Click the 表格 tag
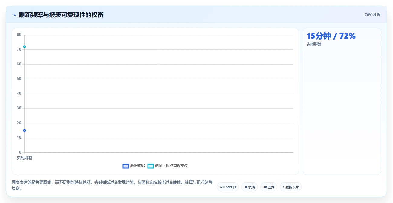The height and width of the screenshot is (203, 393). click(249, 187)
